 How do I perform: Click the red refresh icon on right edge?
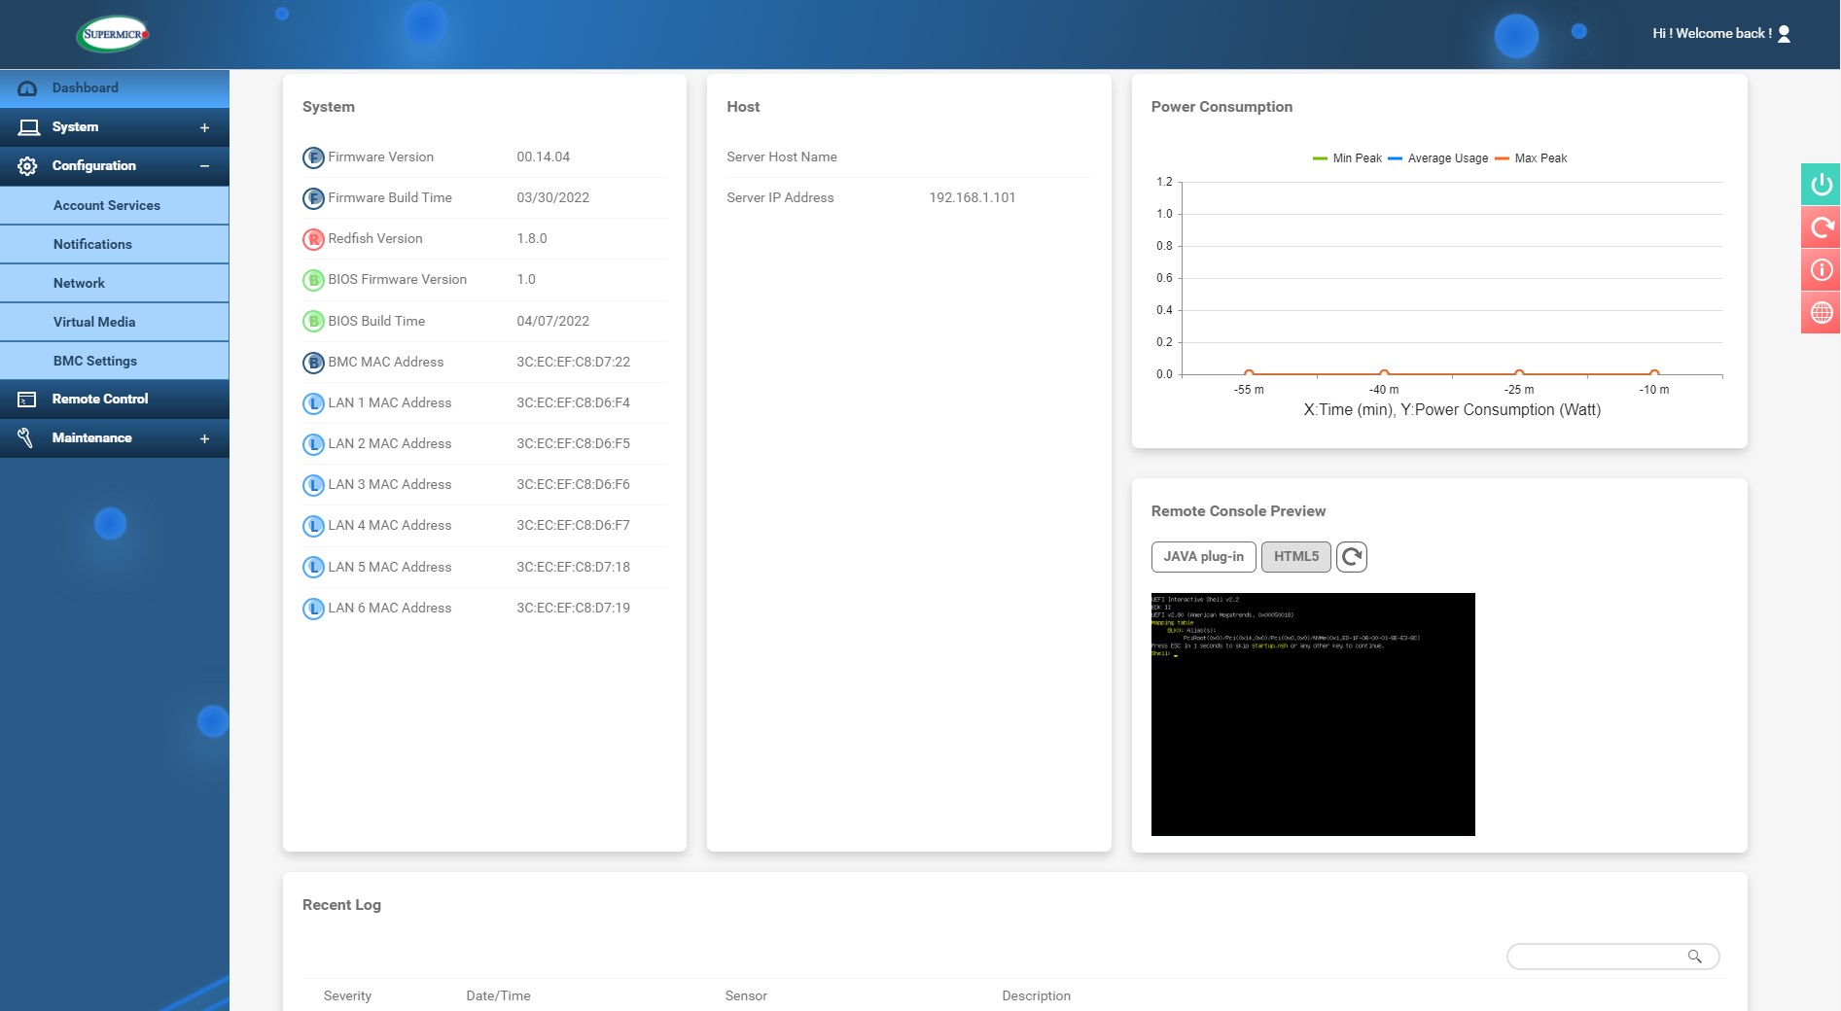1821,227
